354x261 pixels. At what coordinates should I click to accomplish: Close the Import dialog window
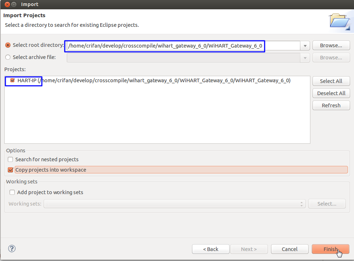(x=7, y=4)
